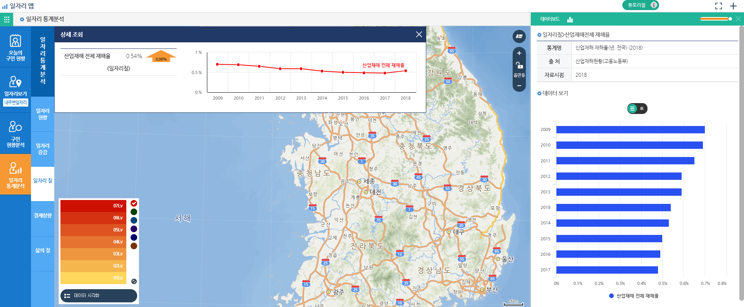The width and height of the screenshot is (744, 307).
Task: Click the 튜토리얼 tutorial button
Action: 640,5
